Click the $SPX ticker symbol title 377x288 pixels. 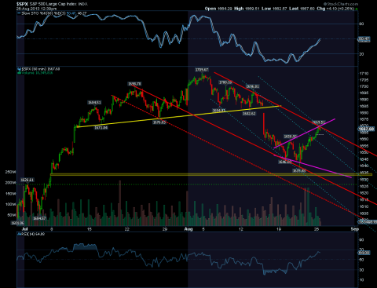click(22, 4)
